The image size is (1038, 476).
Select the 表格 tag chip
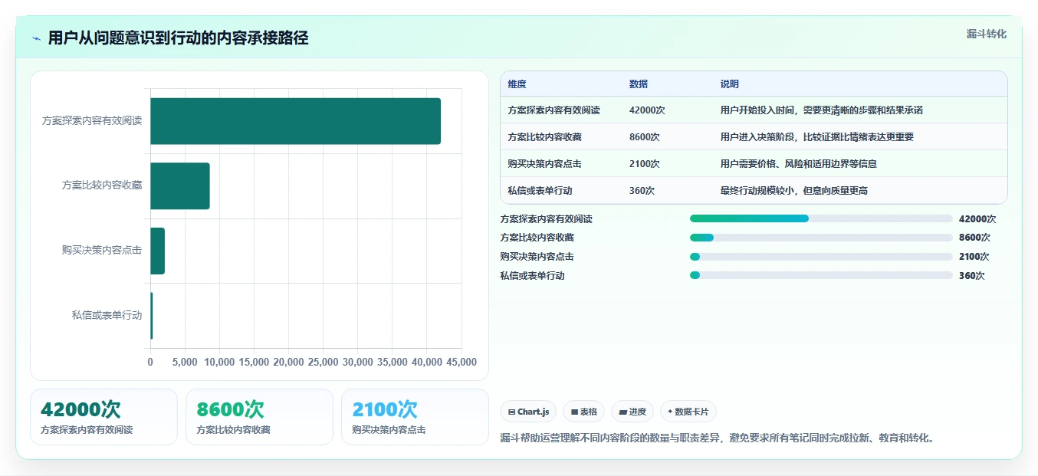click(583, 412)
